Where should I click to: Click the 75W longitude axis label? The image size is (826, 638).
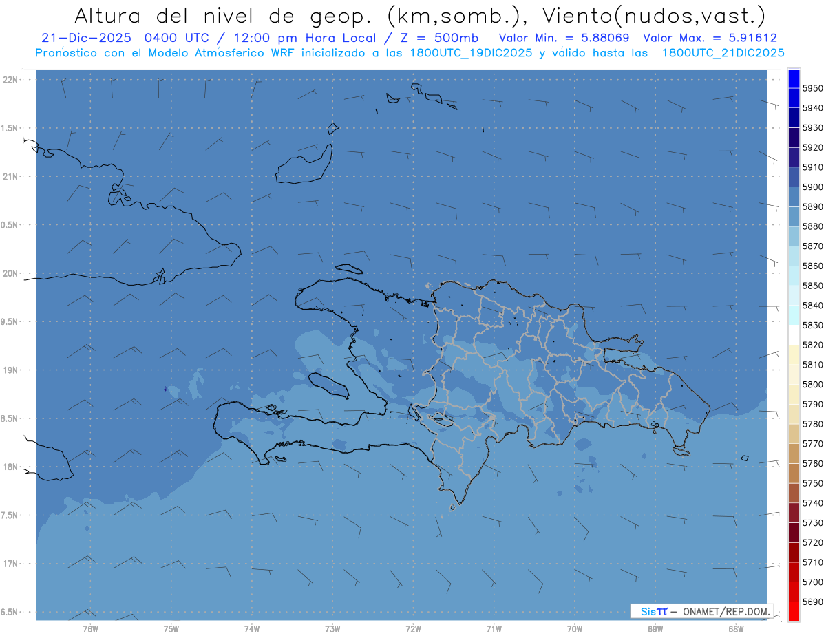(171, 629)
